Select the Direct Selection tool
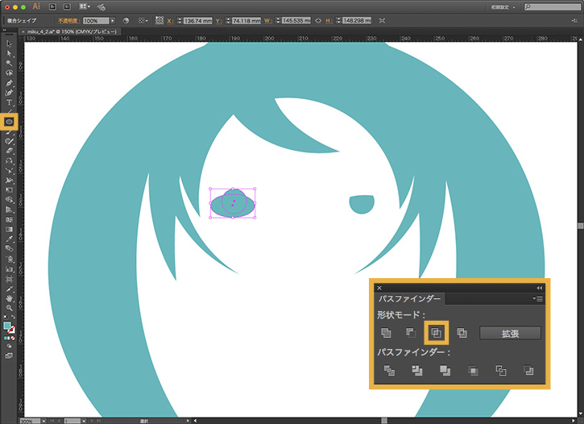584x424 pixels. point(9,53)
